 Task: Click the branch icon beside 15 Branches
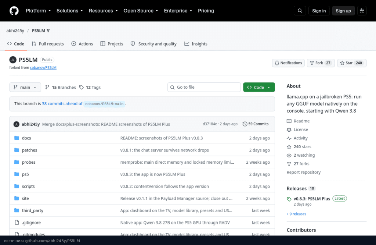point(47,87)
